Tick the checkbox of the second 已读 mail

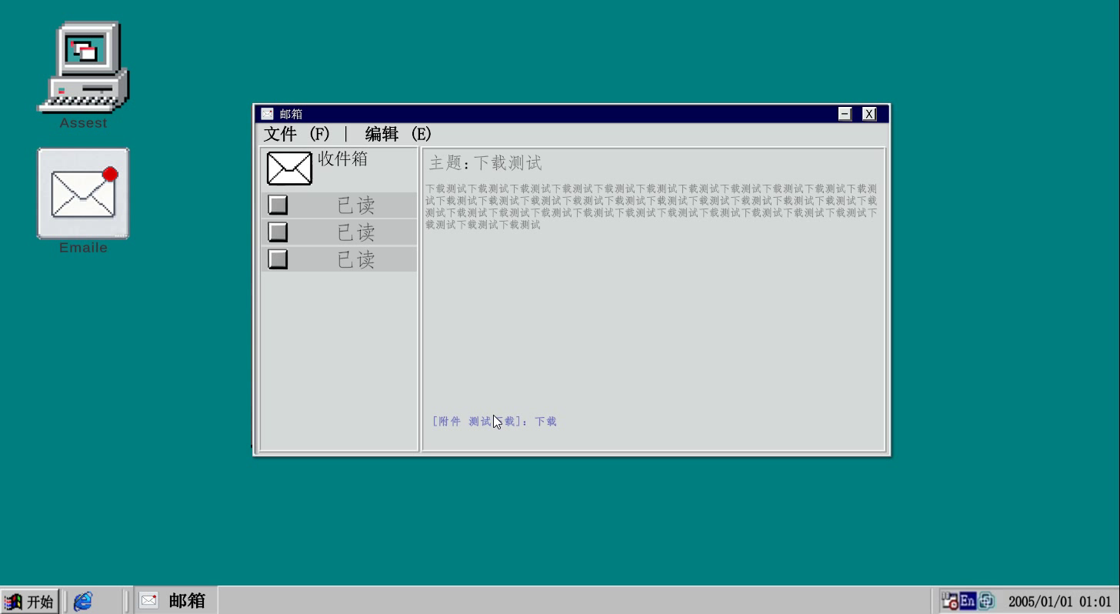pyautogui.click(x=278, y=232)
